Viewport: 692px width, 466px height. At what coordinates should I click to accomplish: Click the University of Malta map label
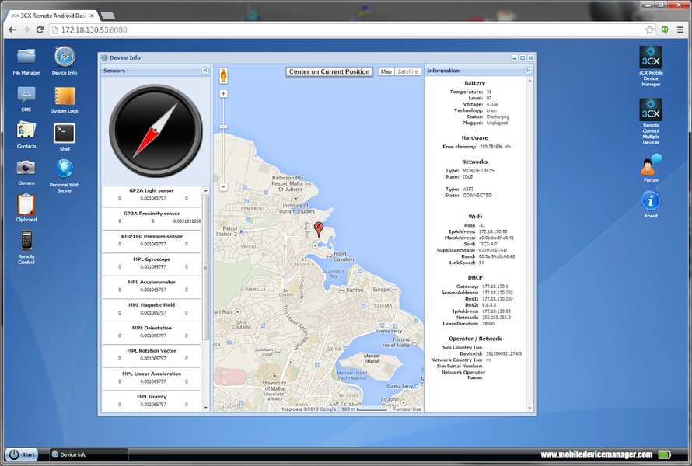(274, 386)
